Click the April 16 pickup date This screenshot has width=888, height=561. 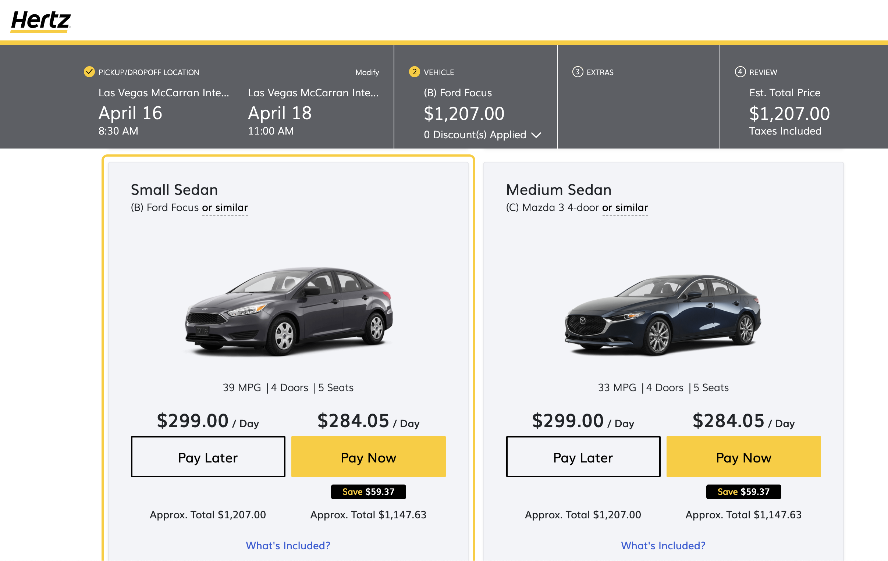130,113
